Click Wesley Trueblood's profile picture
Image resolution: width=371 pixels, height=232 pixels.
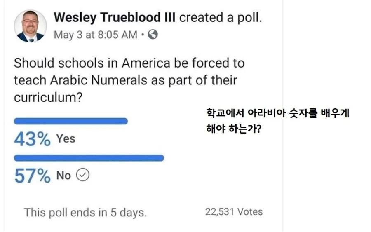30,26
